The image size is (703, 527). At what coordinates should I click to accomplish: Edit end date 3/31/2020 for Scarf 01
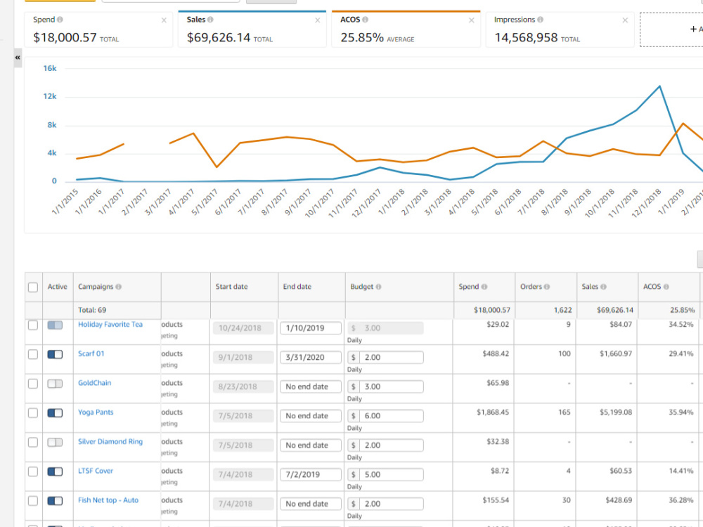pyautogui.click(x=310, y=357)
